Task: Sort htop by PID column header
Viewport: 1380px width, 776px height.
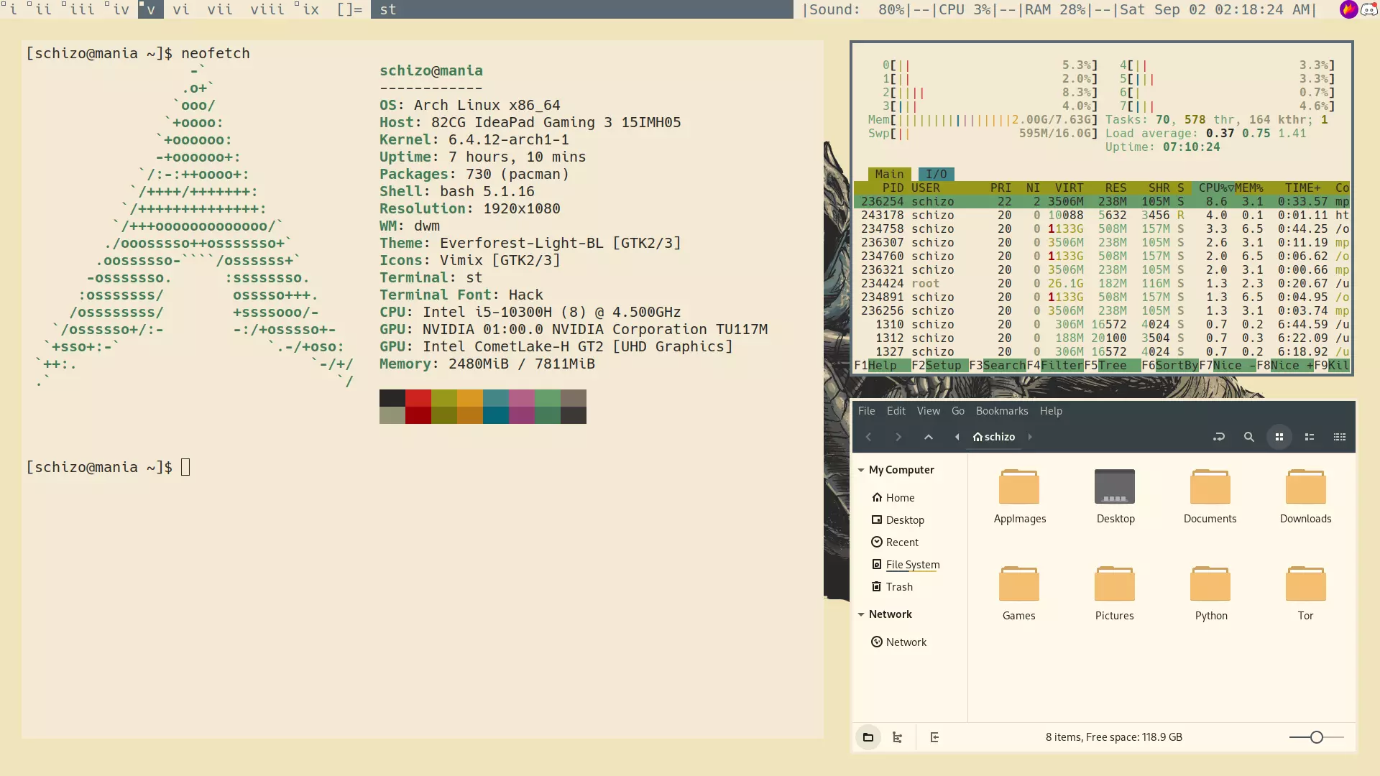Action: [893, 188]
